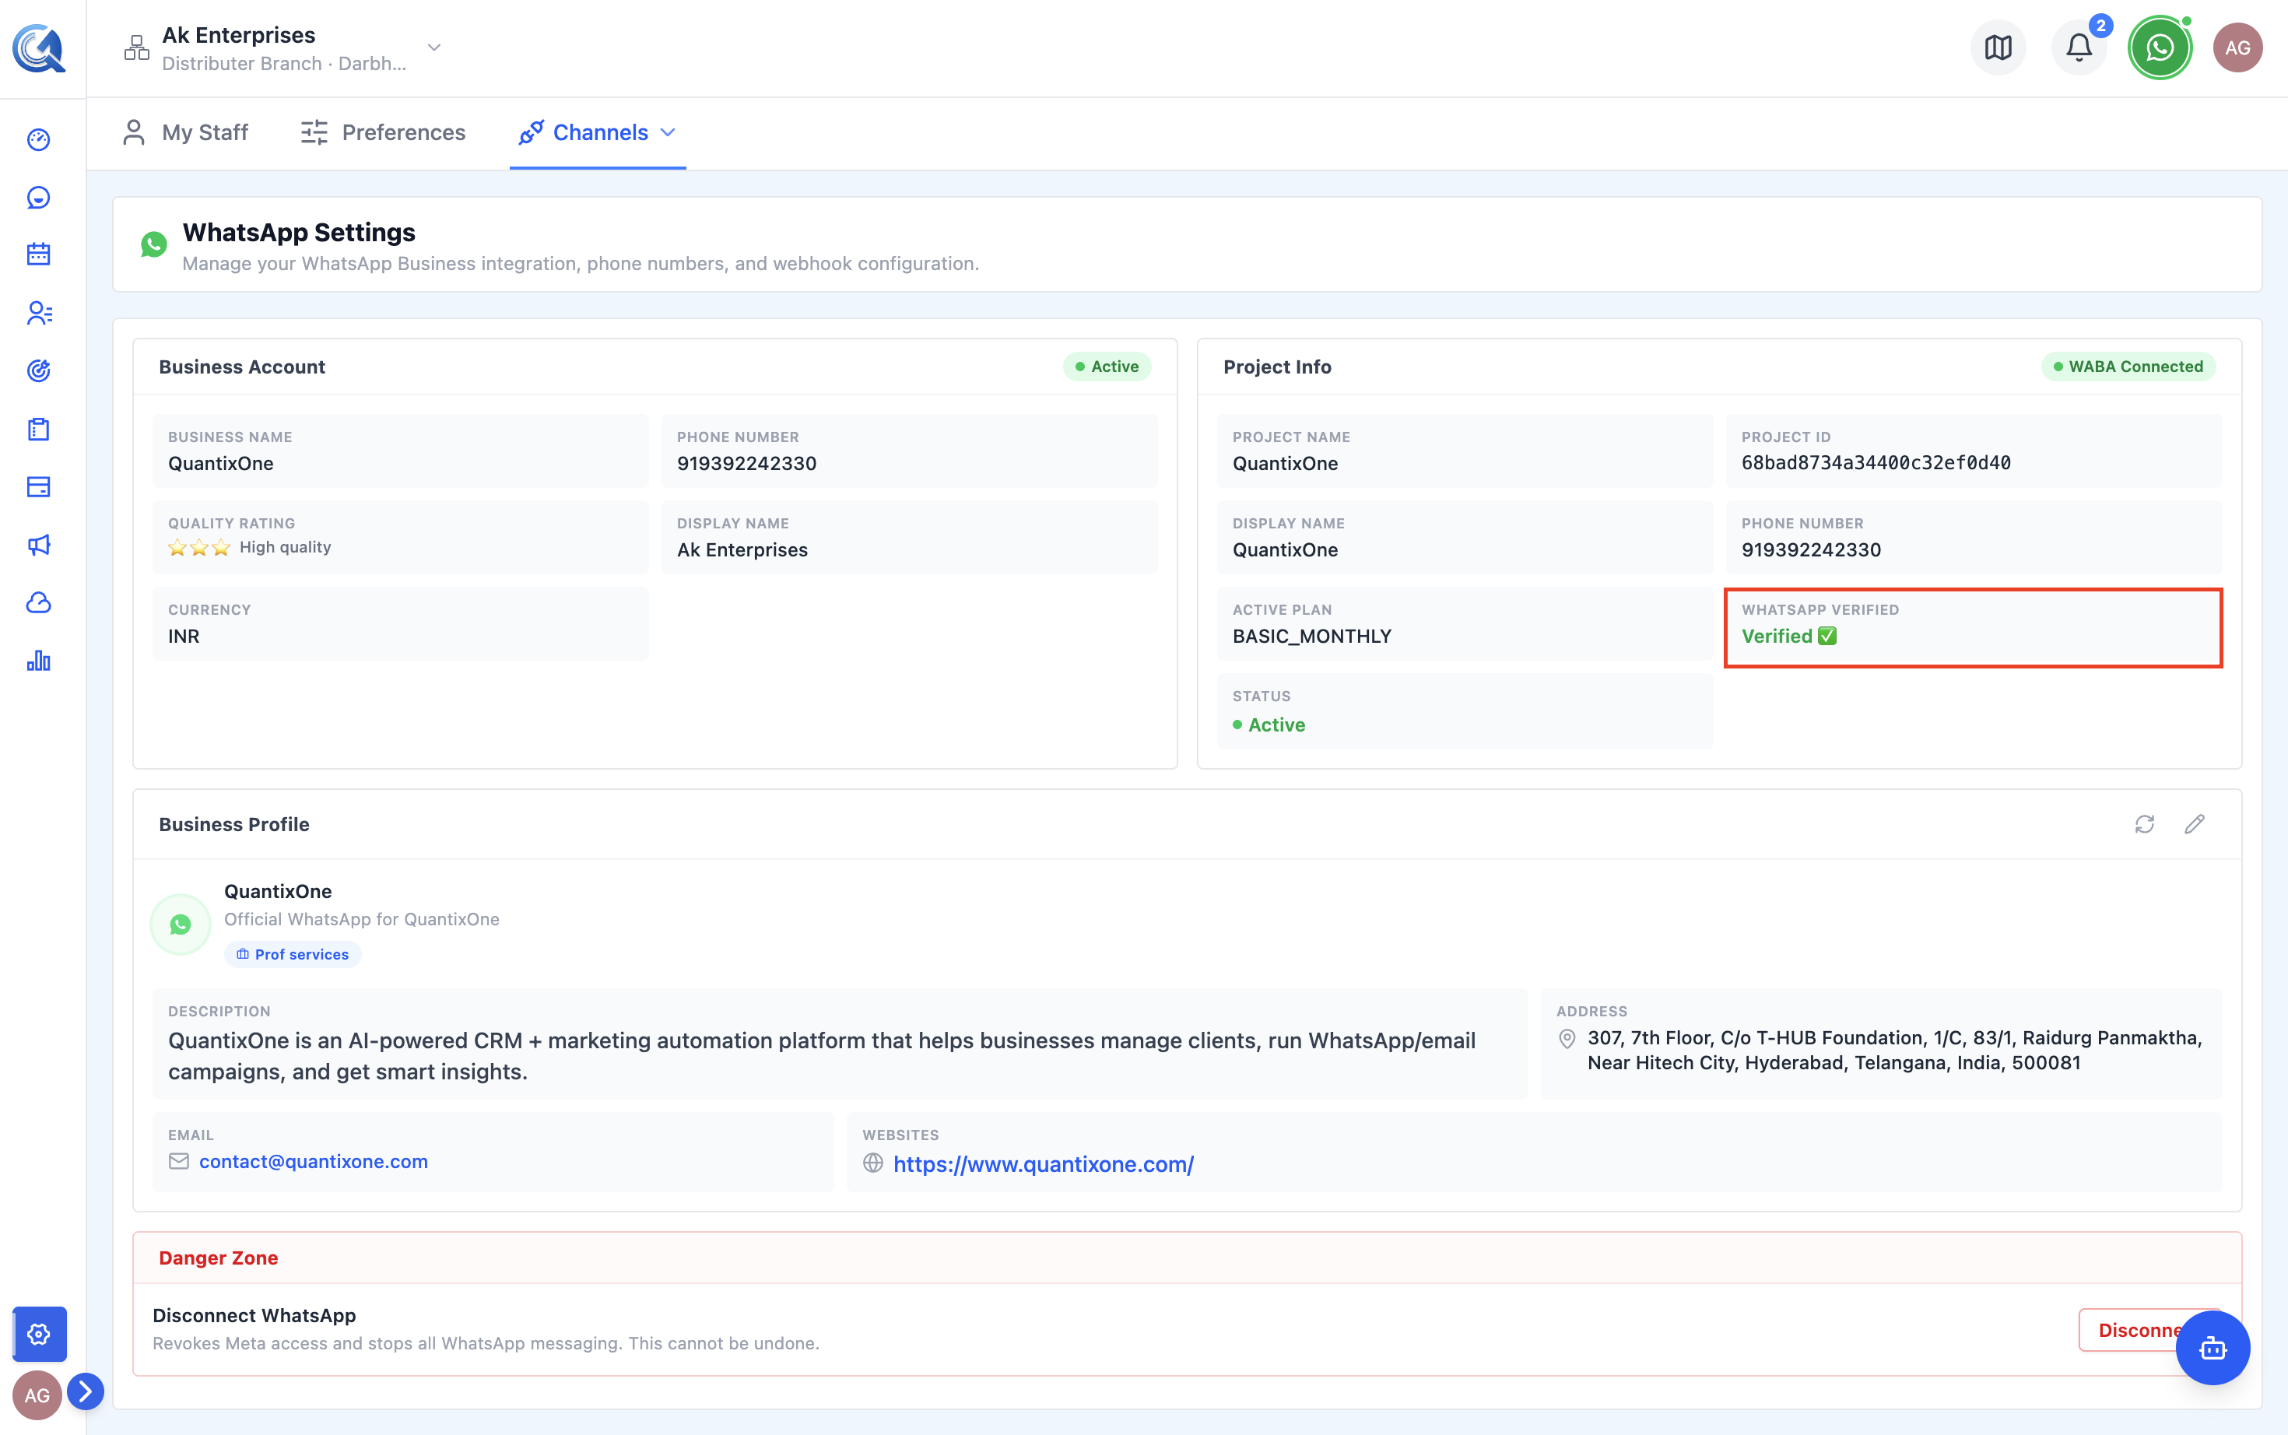Click the Danger Zone heading
2288x1435 pixels.
tap(218, 1258)
